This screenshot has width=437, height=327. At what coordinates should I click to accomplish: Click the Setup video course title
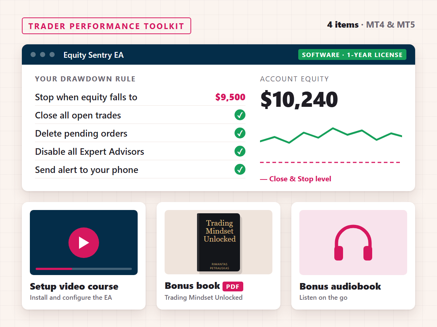74,286
